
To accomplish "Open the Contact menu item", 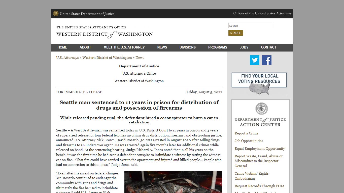I will click(x=268, y=47).
